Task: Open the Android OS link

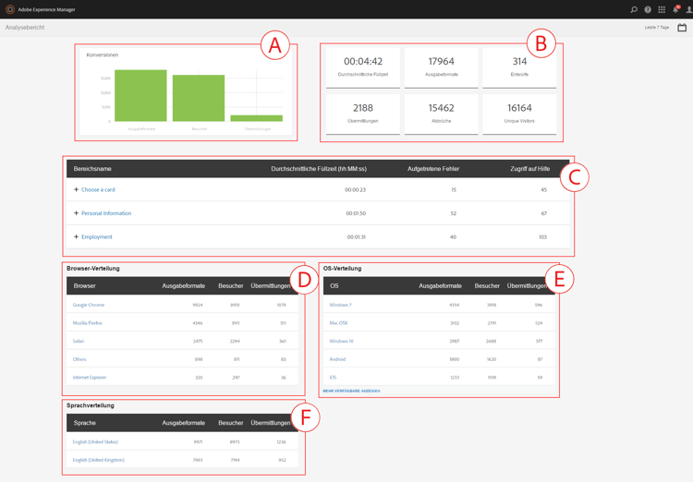Action: [337, 359]
